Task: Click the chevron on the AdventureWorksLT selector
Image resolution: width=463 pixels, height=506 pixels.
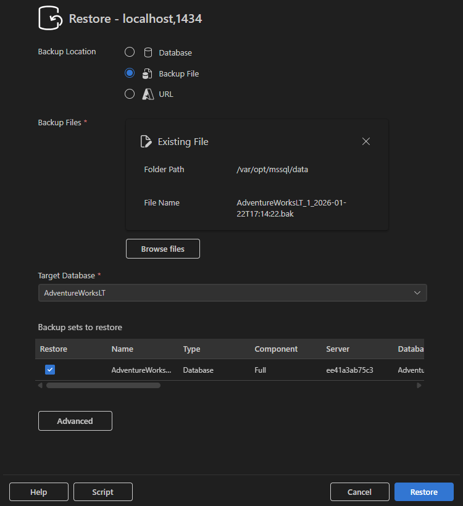Action: point(417,292)
